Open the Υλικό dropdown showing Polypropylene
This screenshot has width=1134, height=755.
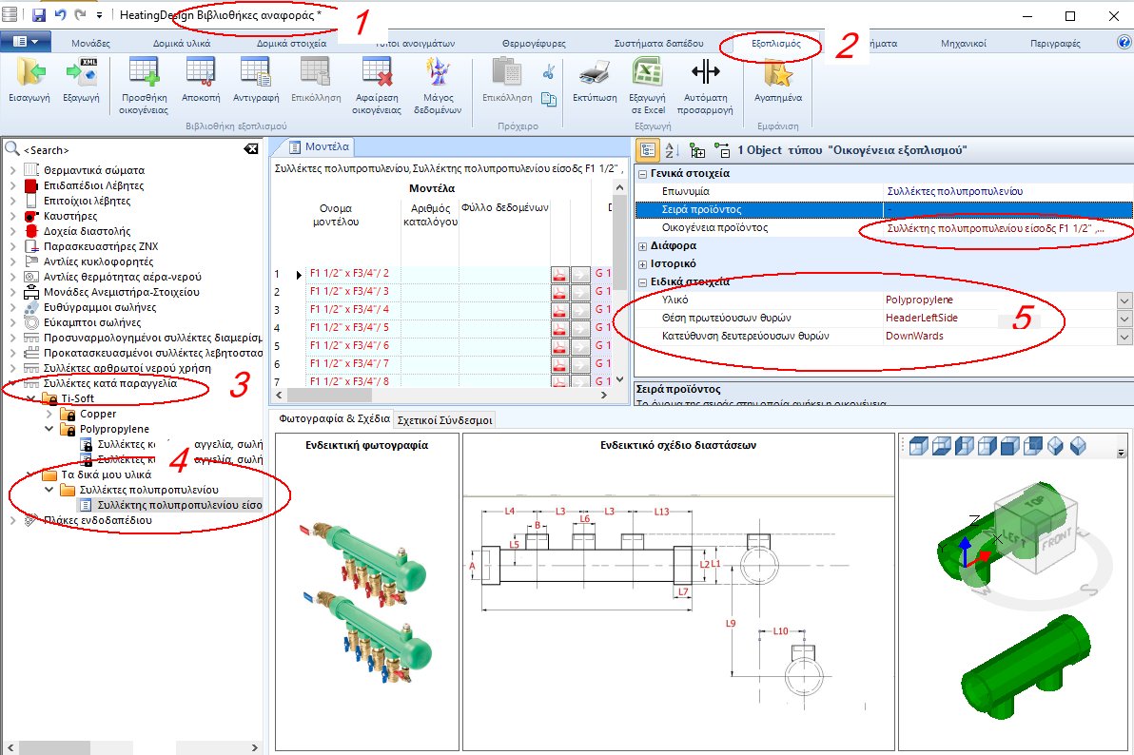click(x=1123, y=300)
